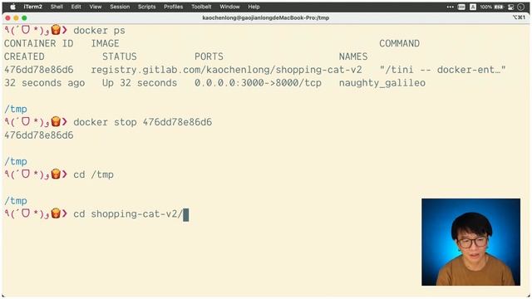The image size is (532, 299).
Task: Click the 'CONTAINER ID' column header
Action: pyautogui.click(x=39, y=43)
